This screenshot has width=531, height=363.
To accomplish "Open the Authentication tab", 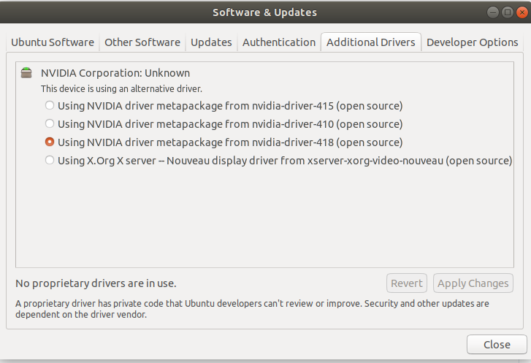I will click(x=279, y=42).
